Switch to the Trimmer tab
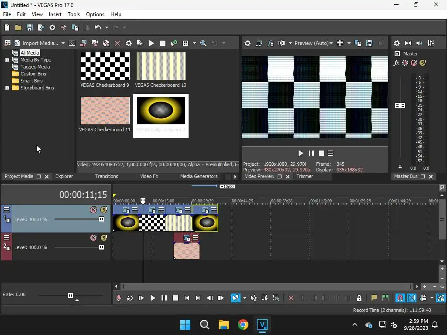 click(x=304, y=176)
